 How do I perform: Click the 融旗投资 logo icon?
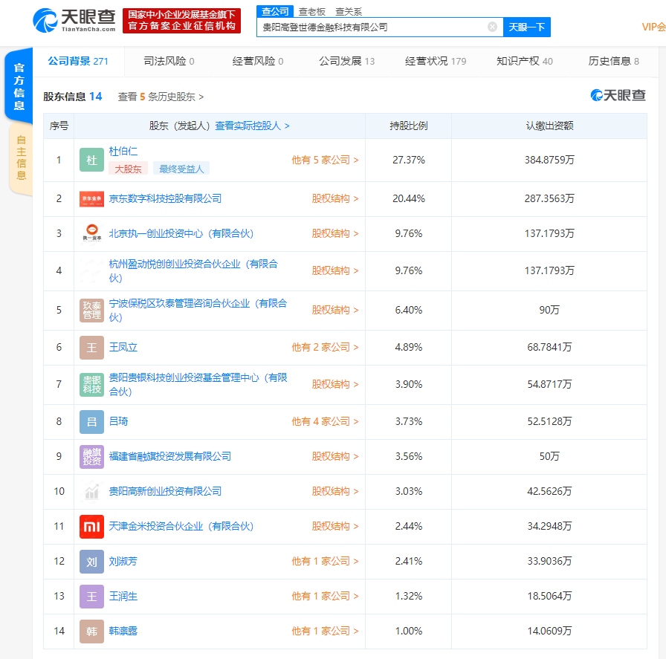coord(91,457)
